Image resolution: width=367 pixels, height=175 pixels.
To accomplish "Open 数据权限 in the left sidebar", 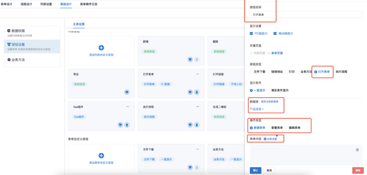I will pyautogui.click(x=18, y=31).
